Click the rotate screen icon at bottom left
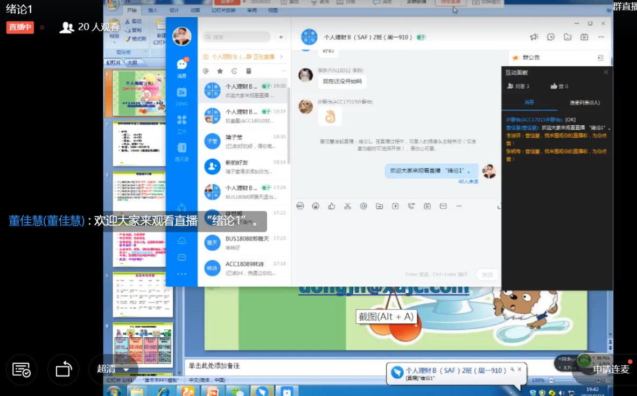 coord(64,370)
